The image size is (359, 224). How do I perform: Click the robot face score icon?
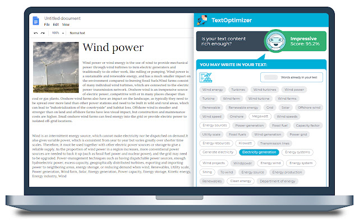point(276,41)
